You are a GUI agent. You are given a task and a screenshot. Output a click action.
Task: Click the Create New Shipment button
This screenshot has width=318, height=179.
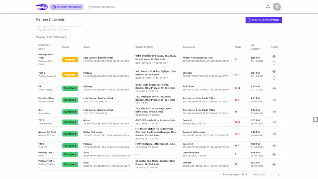click(x=264, y=20)
